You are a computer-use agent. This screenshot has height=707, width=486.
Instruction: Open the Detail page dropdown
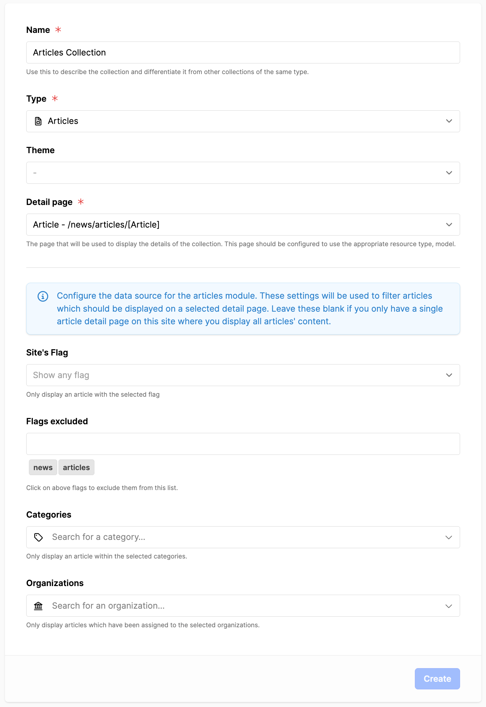coord(243,225)
